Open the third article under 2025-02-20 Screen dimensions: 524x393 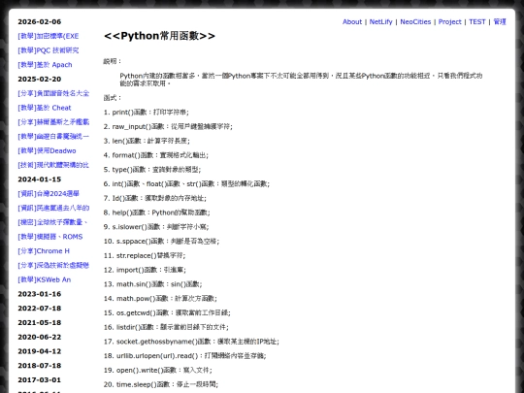(x=53, y=122)
